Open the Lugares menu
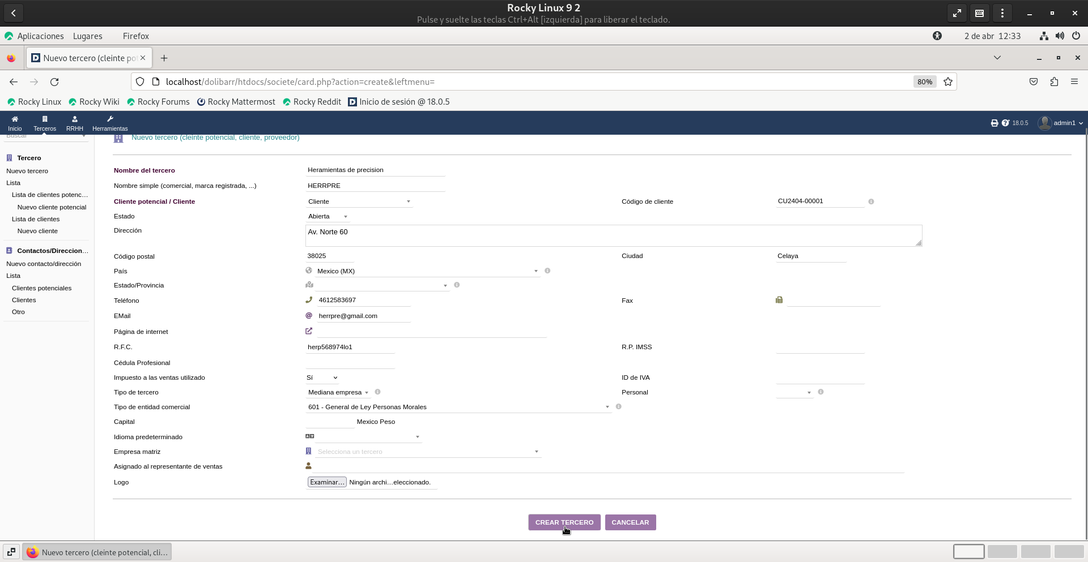 click(88, 36)
